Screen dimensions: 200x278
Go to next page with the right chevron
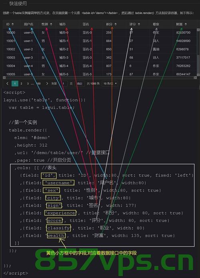[47, 83]
